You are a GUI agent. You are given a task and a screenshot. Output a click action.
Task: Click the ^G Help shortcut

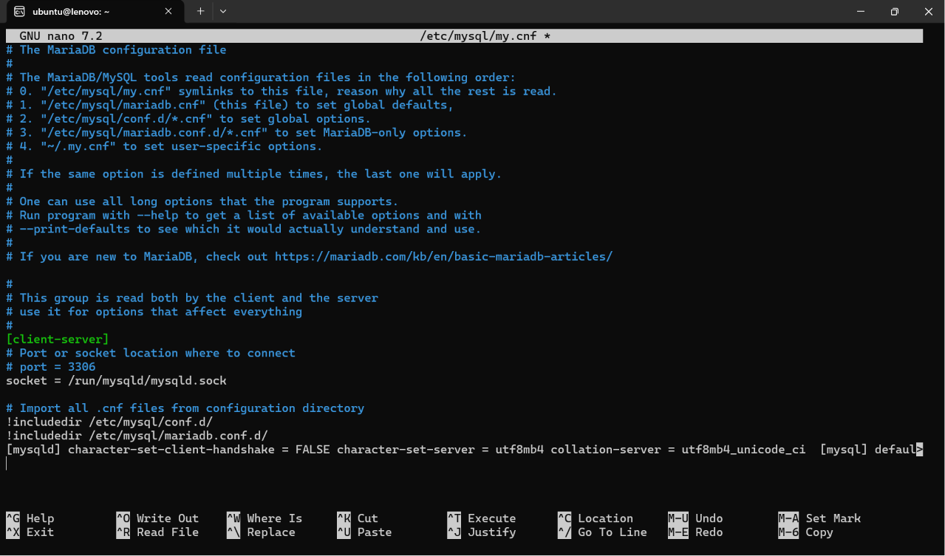point(30,518)
